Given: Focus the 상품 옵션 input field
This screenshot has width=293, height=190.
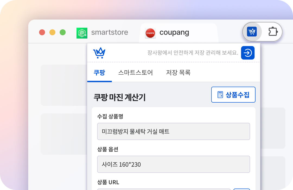Looking at the screenshot, I should click(174, 164).
